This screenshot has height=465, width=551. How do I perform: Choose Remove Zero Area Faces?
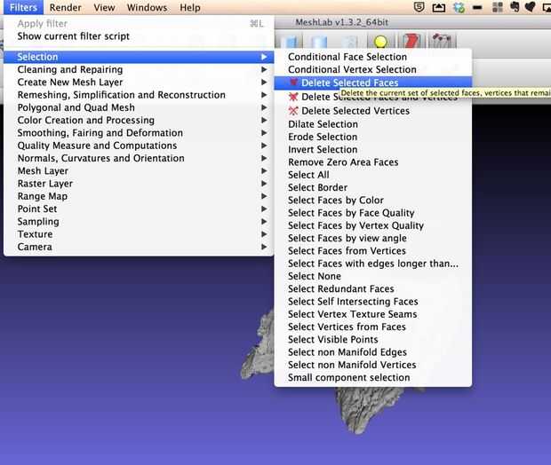[373, 162]
